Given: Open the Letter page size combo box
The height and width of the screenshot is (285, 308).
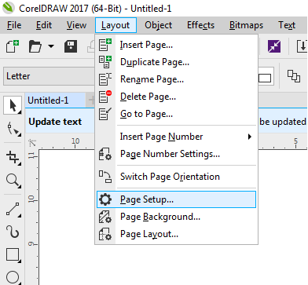Looking at the screenshot, I should click(49, 76).
